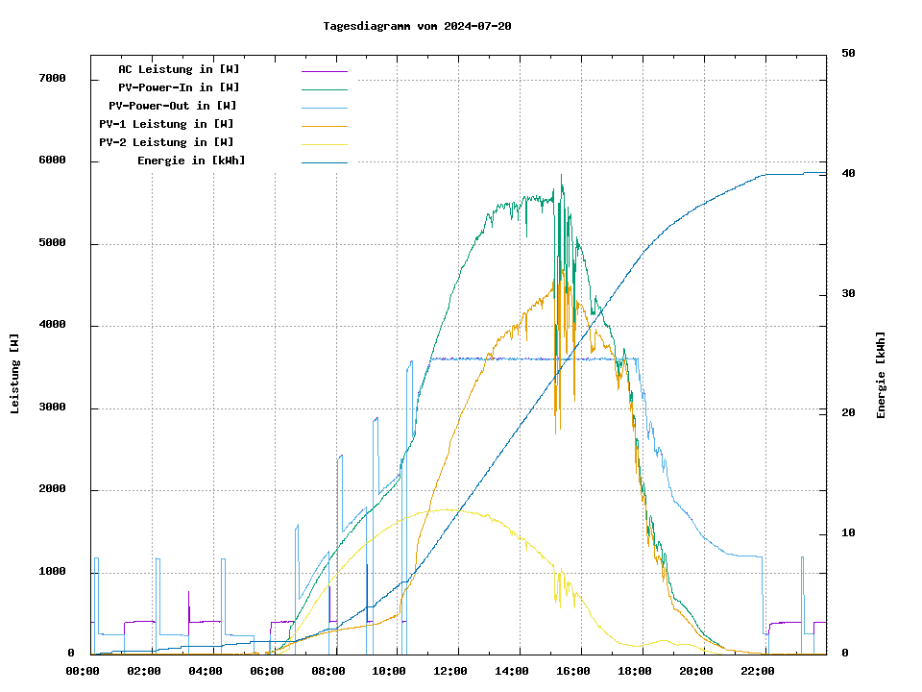
Task: Click the chart title Tagesdiagramm vom 2024-07-20
Action: click(x=417, y=26)
